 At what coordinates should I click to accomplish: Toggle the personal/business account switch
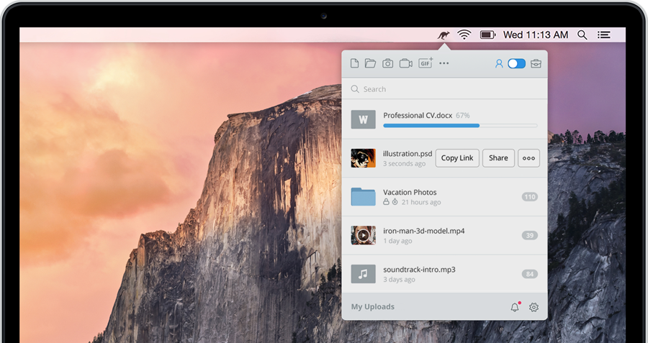tap(516, 63)
